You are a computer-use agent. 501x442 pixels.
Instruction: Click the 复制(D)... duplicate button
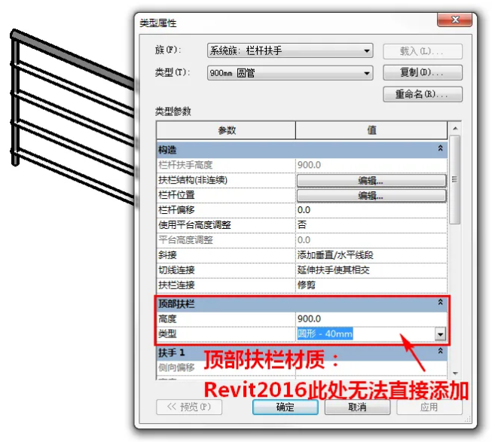point(422,73)
